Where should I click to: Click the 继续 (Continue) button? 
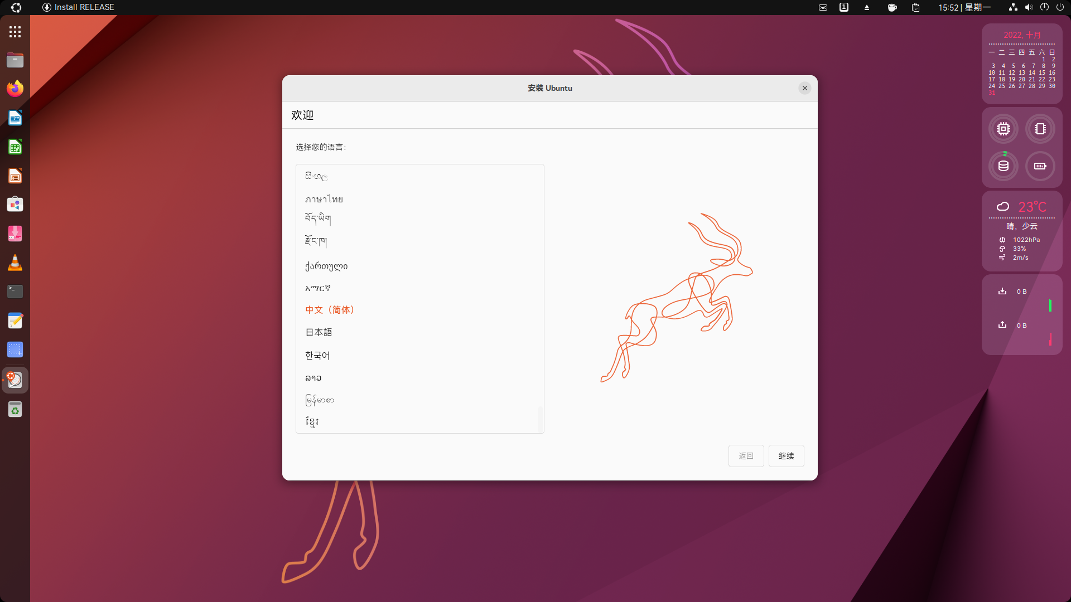click(x=786, y=456)
